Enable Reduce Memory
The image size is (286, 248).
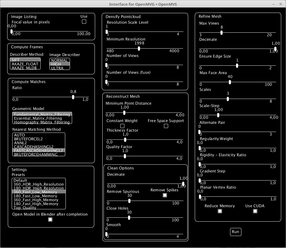point(220,211)
